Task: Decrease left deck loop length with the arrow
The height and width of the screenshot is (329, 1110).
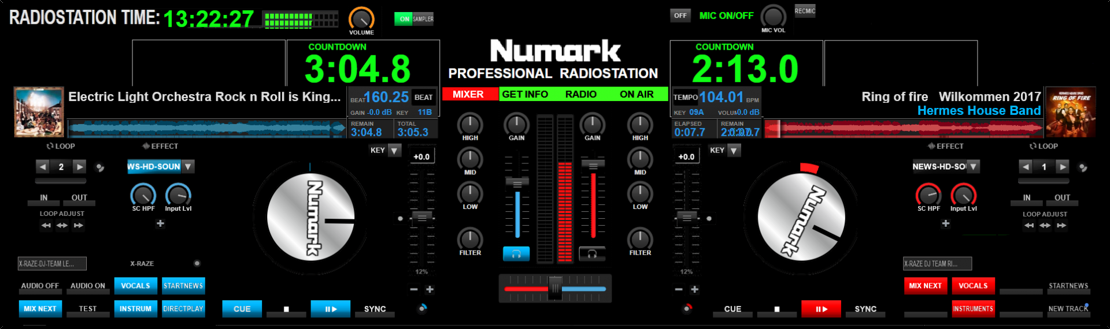Action: [43, 167]
